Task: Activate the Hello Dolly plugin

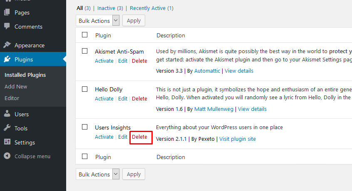Action: click(x=104, y=99)
